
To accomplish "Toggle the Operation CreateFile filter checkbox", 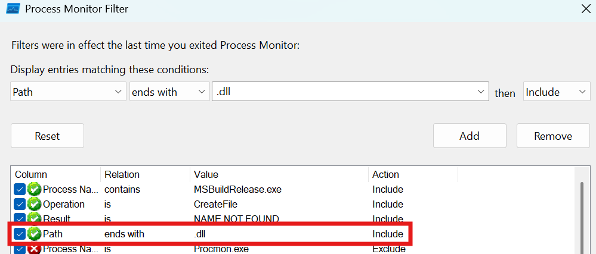I will [20, 204].
